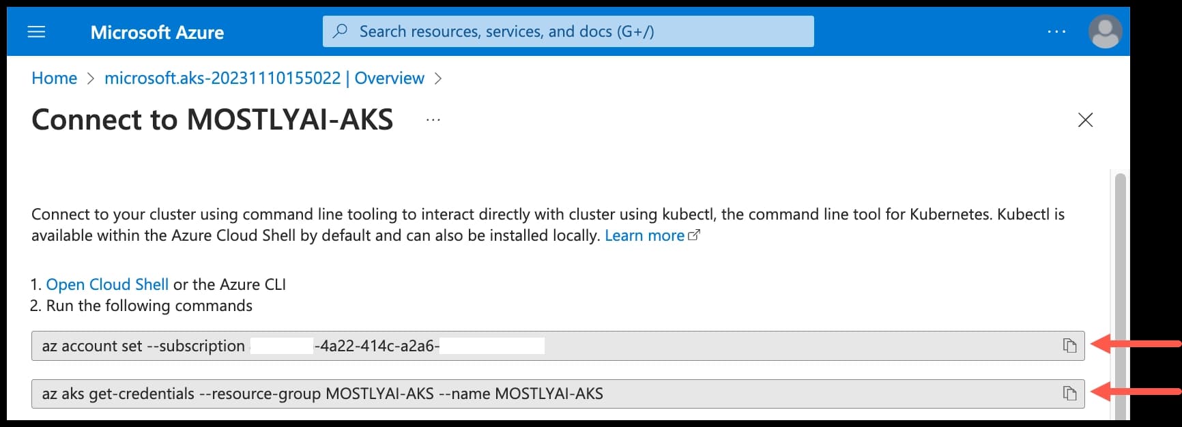Copy the az account set command
Viewport: 1182px width, 427px height.
point(1069,346)
